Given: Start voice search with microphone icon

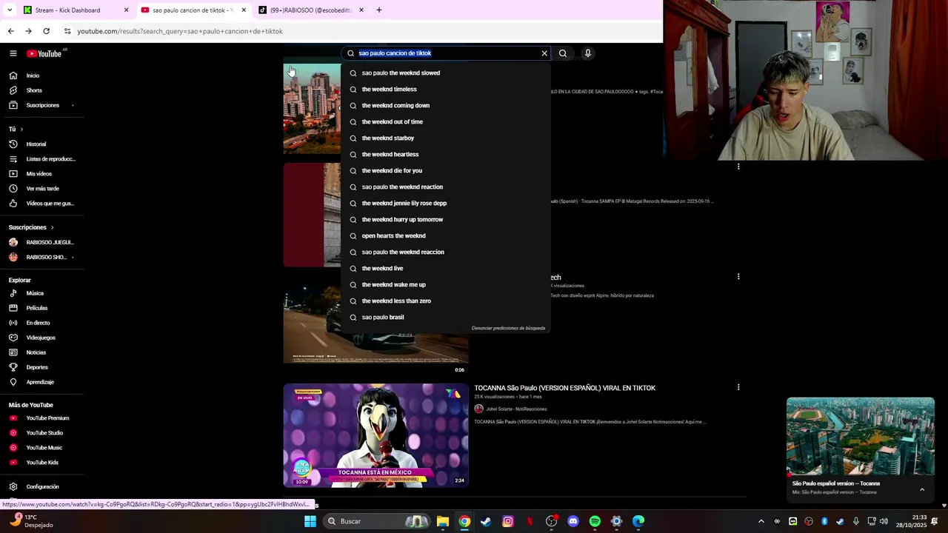Looking at the screenshot, I should [588, 53].
